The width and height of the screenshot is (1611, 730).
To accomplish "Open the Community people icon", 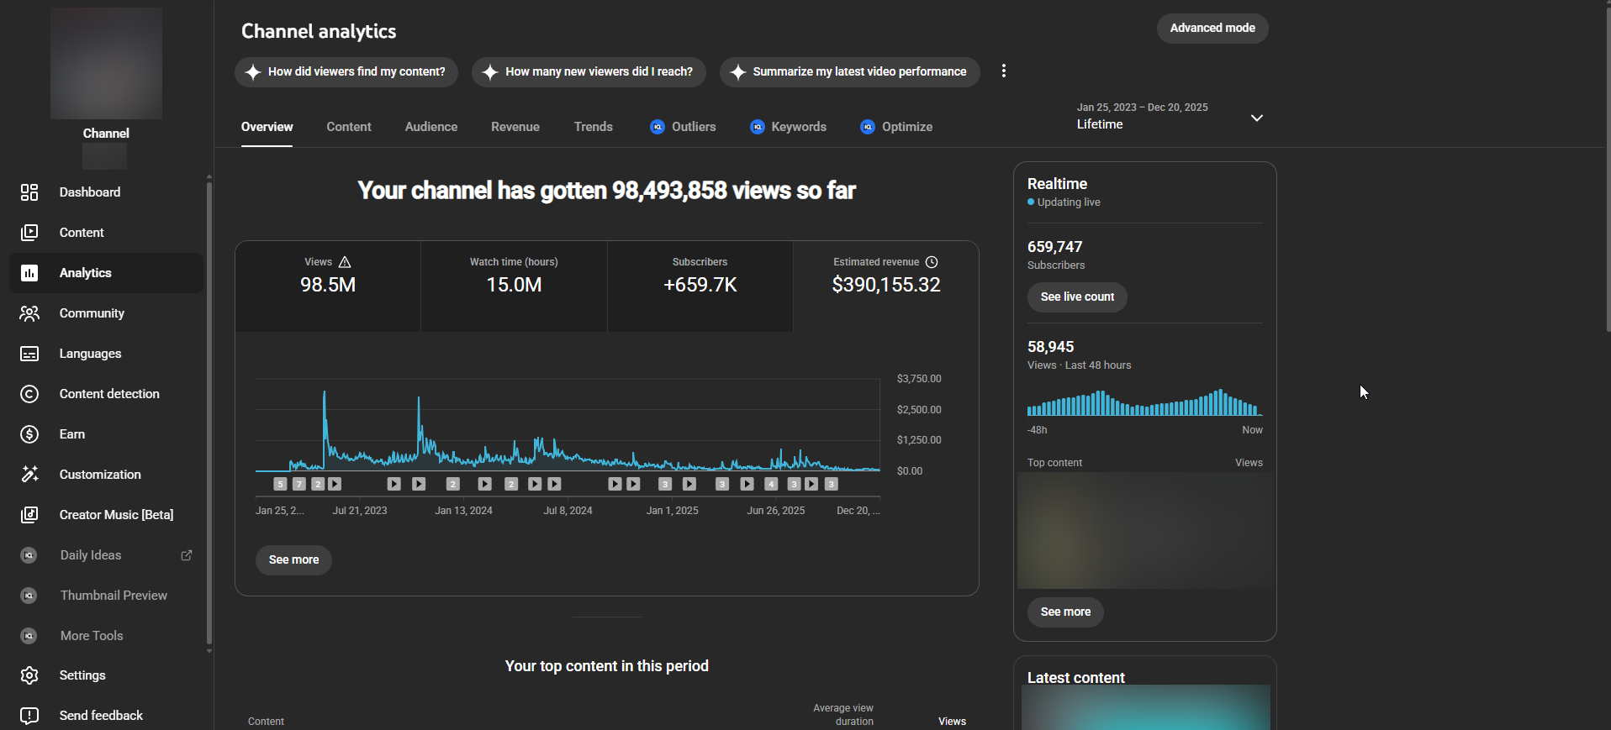I will tap(29, 313).
